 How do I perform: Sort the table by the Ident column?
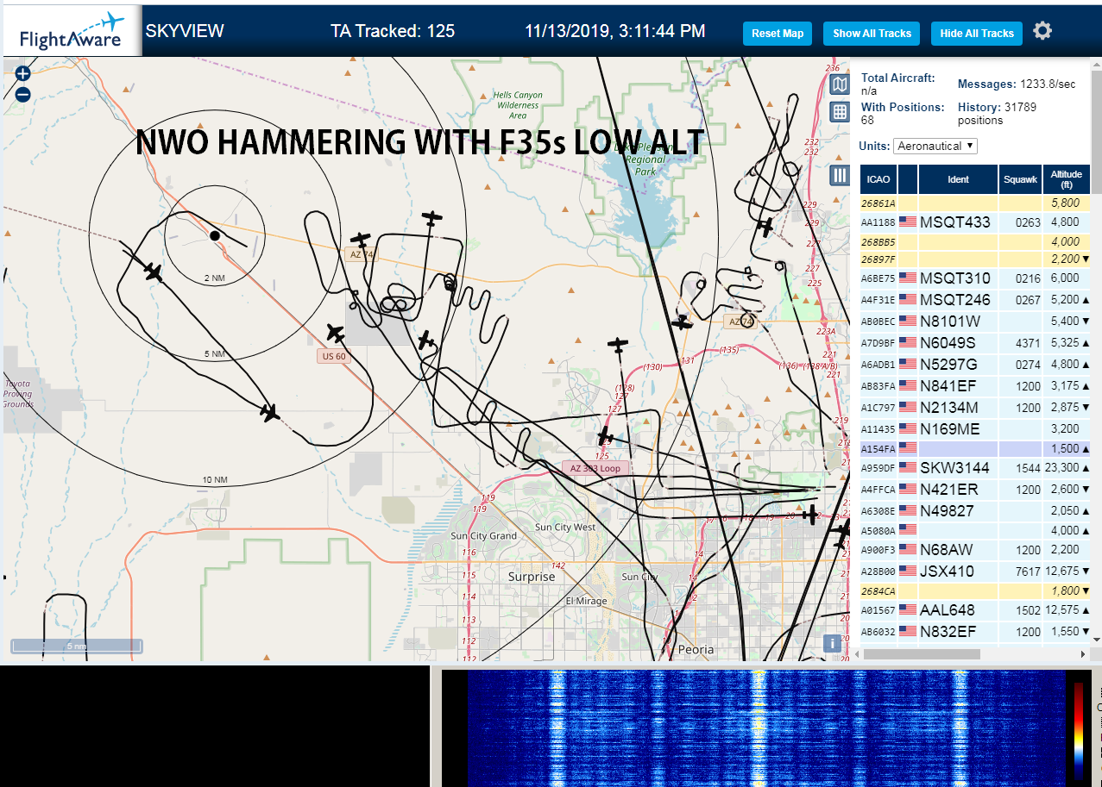958,179
